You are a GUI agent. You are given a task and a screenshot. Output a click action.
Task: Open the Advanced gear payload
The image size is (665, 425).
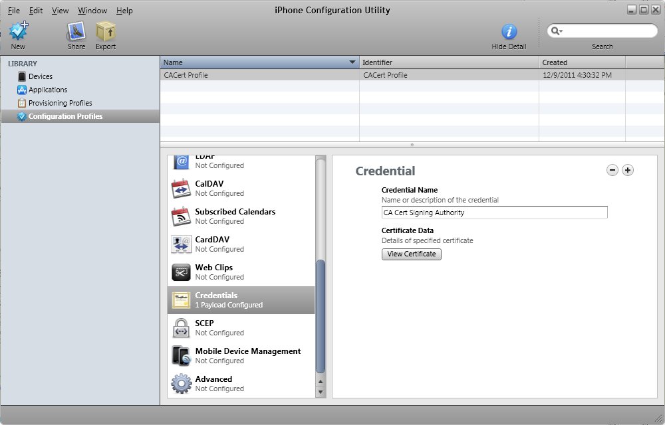click(x=181, y=384)
